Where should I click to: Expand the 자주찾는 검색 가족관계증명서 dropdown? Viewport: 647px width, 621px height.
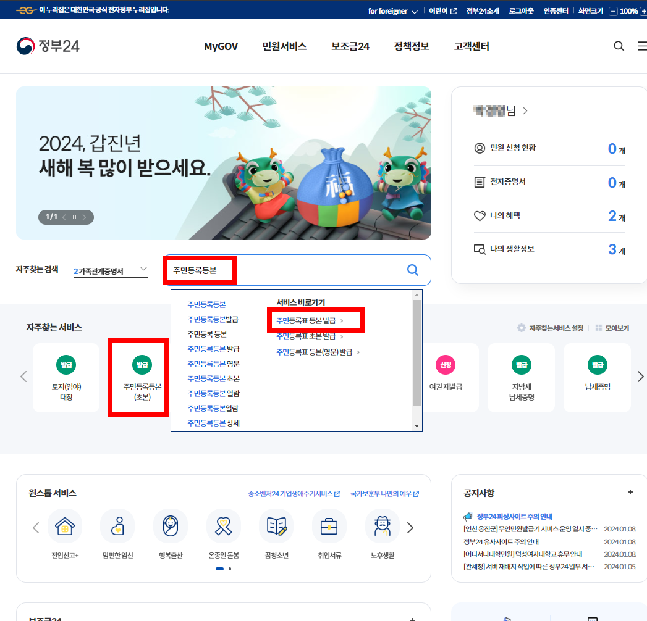[x=110, y=271]
